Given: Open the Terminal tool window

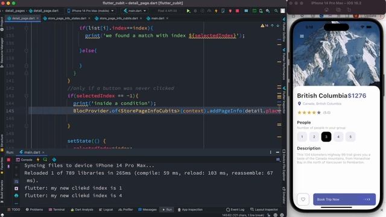Looking at the screenshot, I should (x=57, y=210).
